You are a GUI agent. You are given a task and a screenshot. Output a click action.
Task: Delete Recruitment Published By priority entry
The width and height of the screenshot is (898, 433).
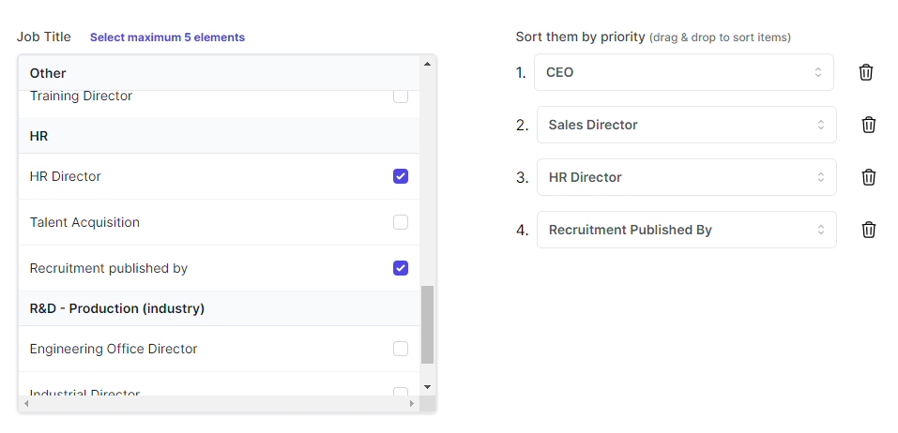click(x=869, y=230)
